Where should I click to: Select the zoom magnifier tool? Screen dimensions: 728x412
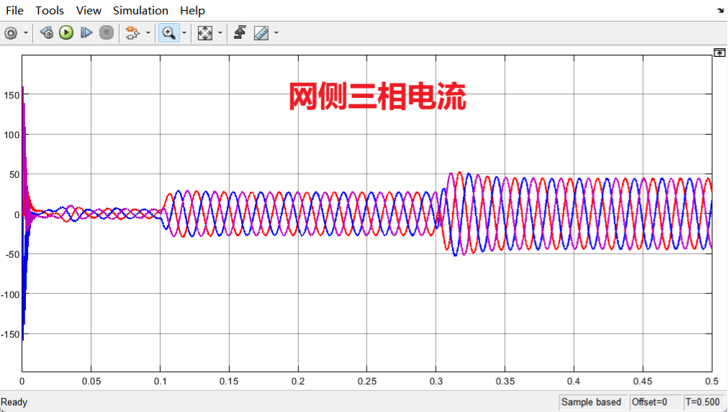(168, 32)
